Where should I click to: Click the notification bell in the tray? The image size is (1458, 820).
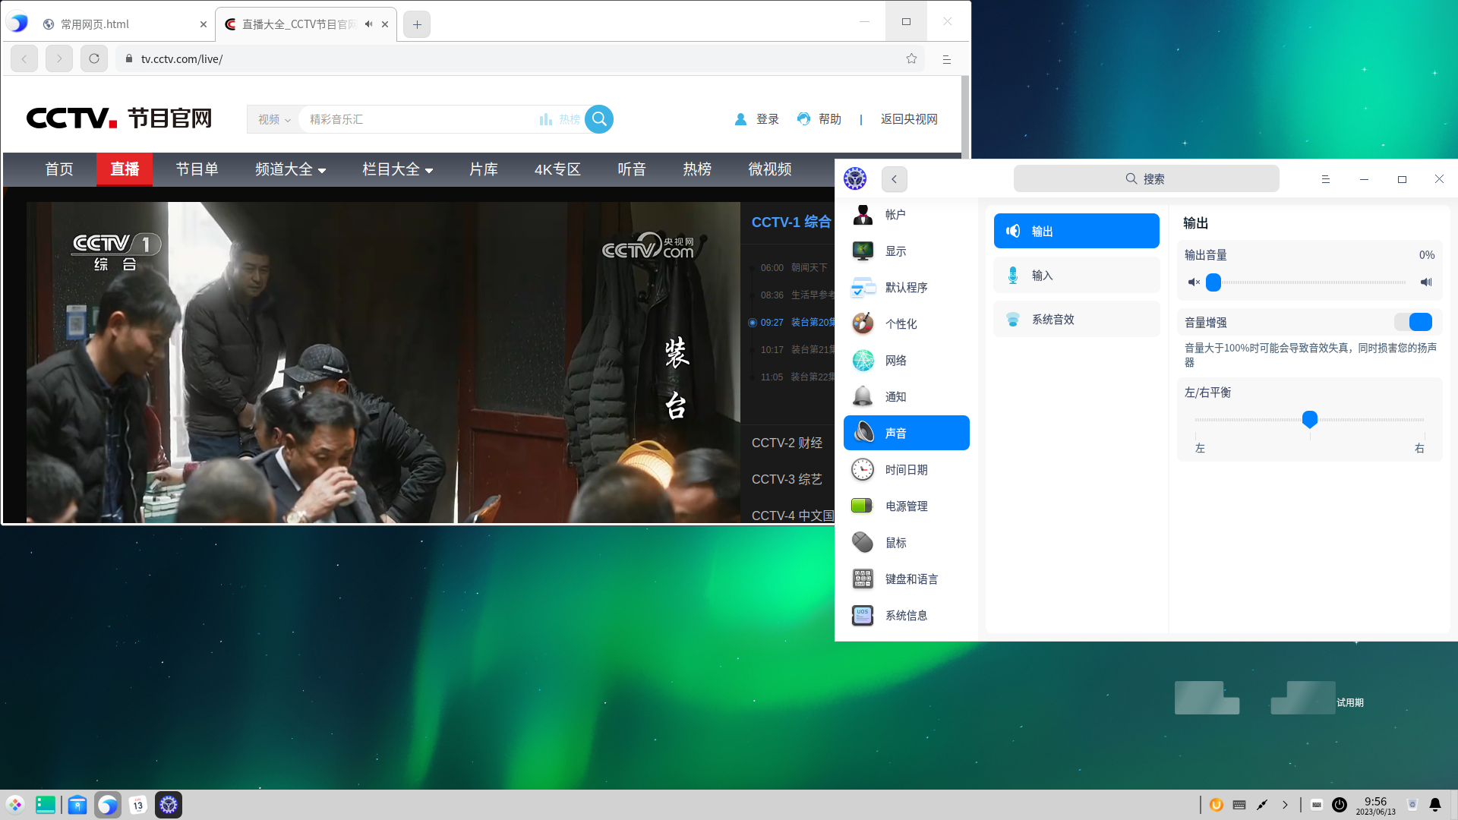coord(1434,804)
